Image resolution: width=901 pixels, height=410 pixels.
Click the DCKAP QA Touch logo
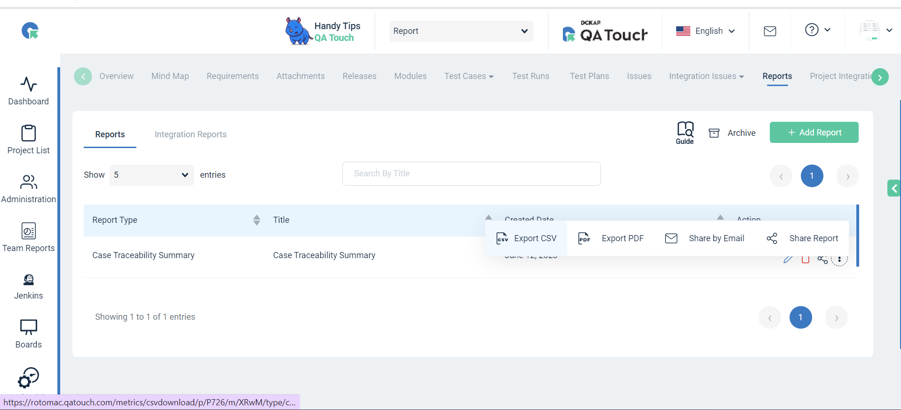pos(605,31)
